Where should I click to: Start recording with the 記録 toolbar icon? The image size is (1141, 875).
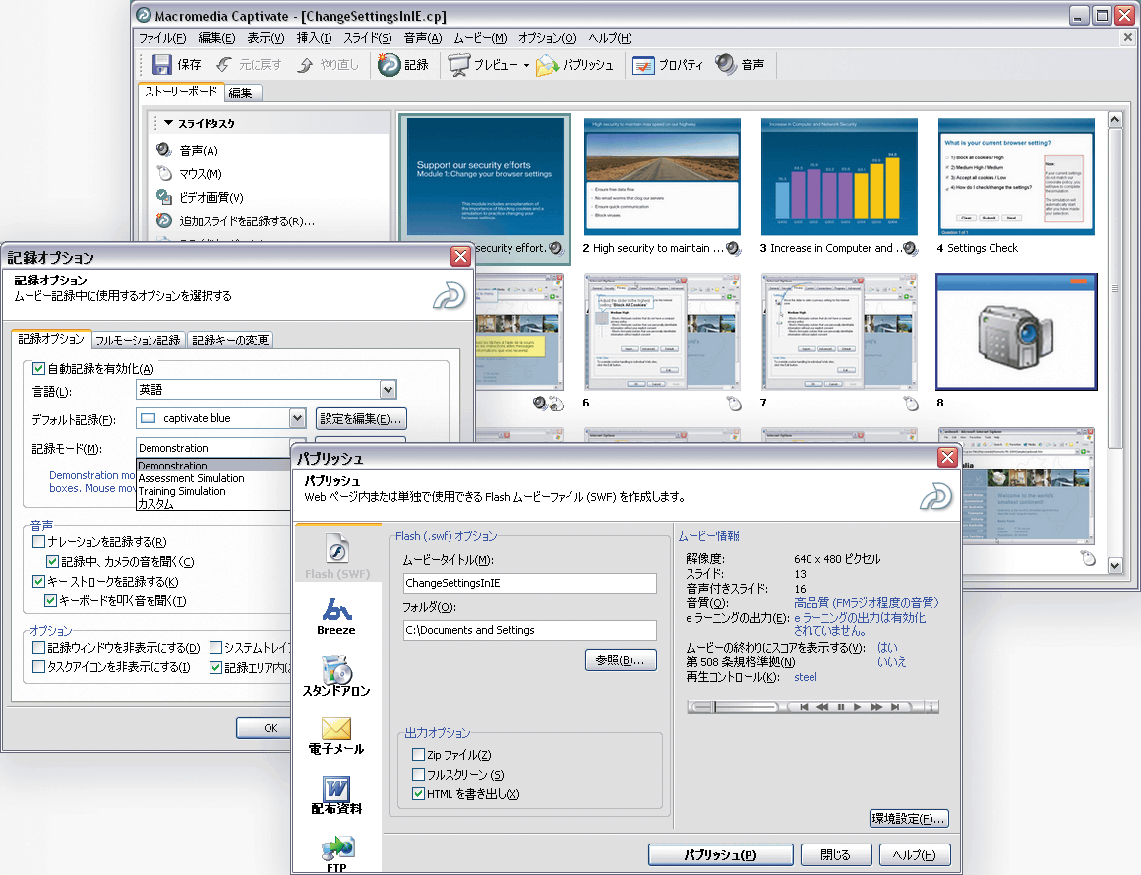(390, 65)
